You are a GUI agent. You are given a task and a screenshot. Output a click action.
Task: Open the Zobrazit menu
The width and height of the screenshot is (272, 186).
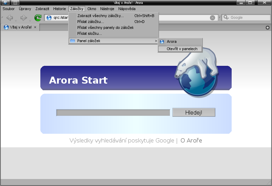point(42,9)
